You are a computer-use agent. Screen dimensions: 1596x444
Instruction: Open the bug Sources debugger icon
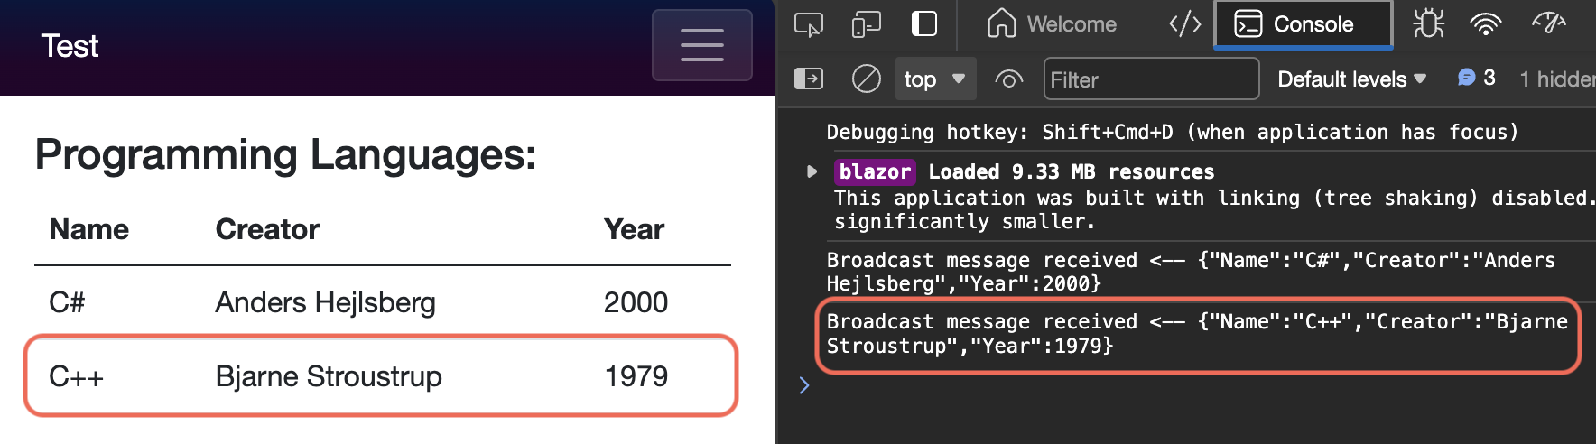coord(1428,24)
